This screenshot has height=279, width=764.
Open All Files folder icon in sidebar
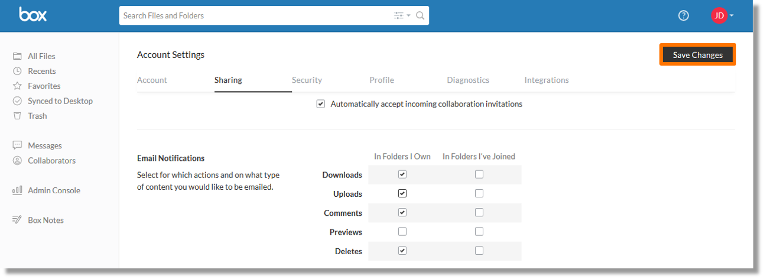click(x=17, y=56)
